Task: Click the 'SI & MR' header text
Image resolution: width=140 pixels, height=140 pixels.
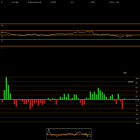Action: [15, 2]
